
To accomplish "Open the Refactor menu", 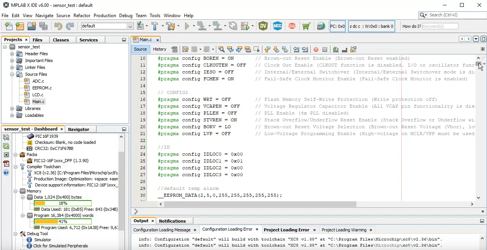I will (x=82, y=16).
